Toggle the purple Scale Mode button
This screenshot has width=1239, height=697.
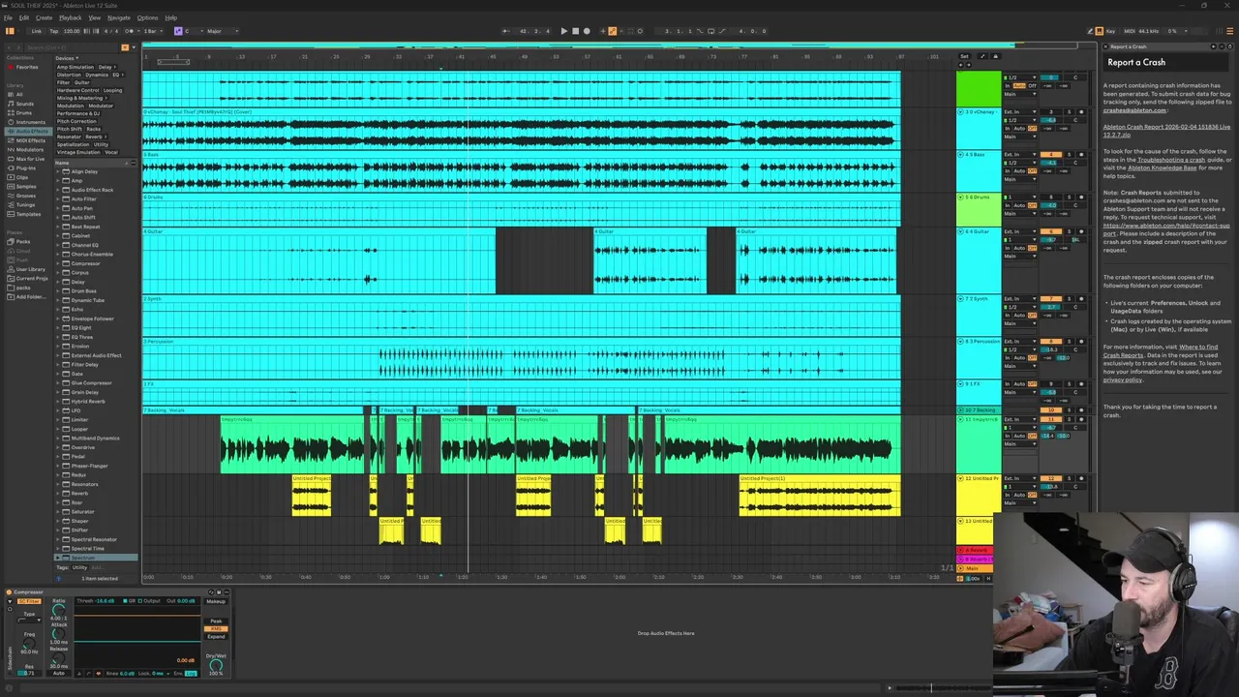178,31
